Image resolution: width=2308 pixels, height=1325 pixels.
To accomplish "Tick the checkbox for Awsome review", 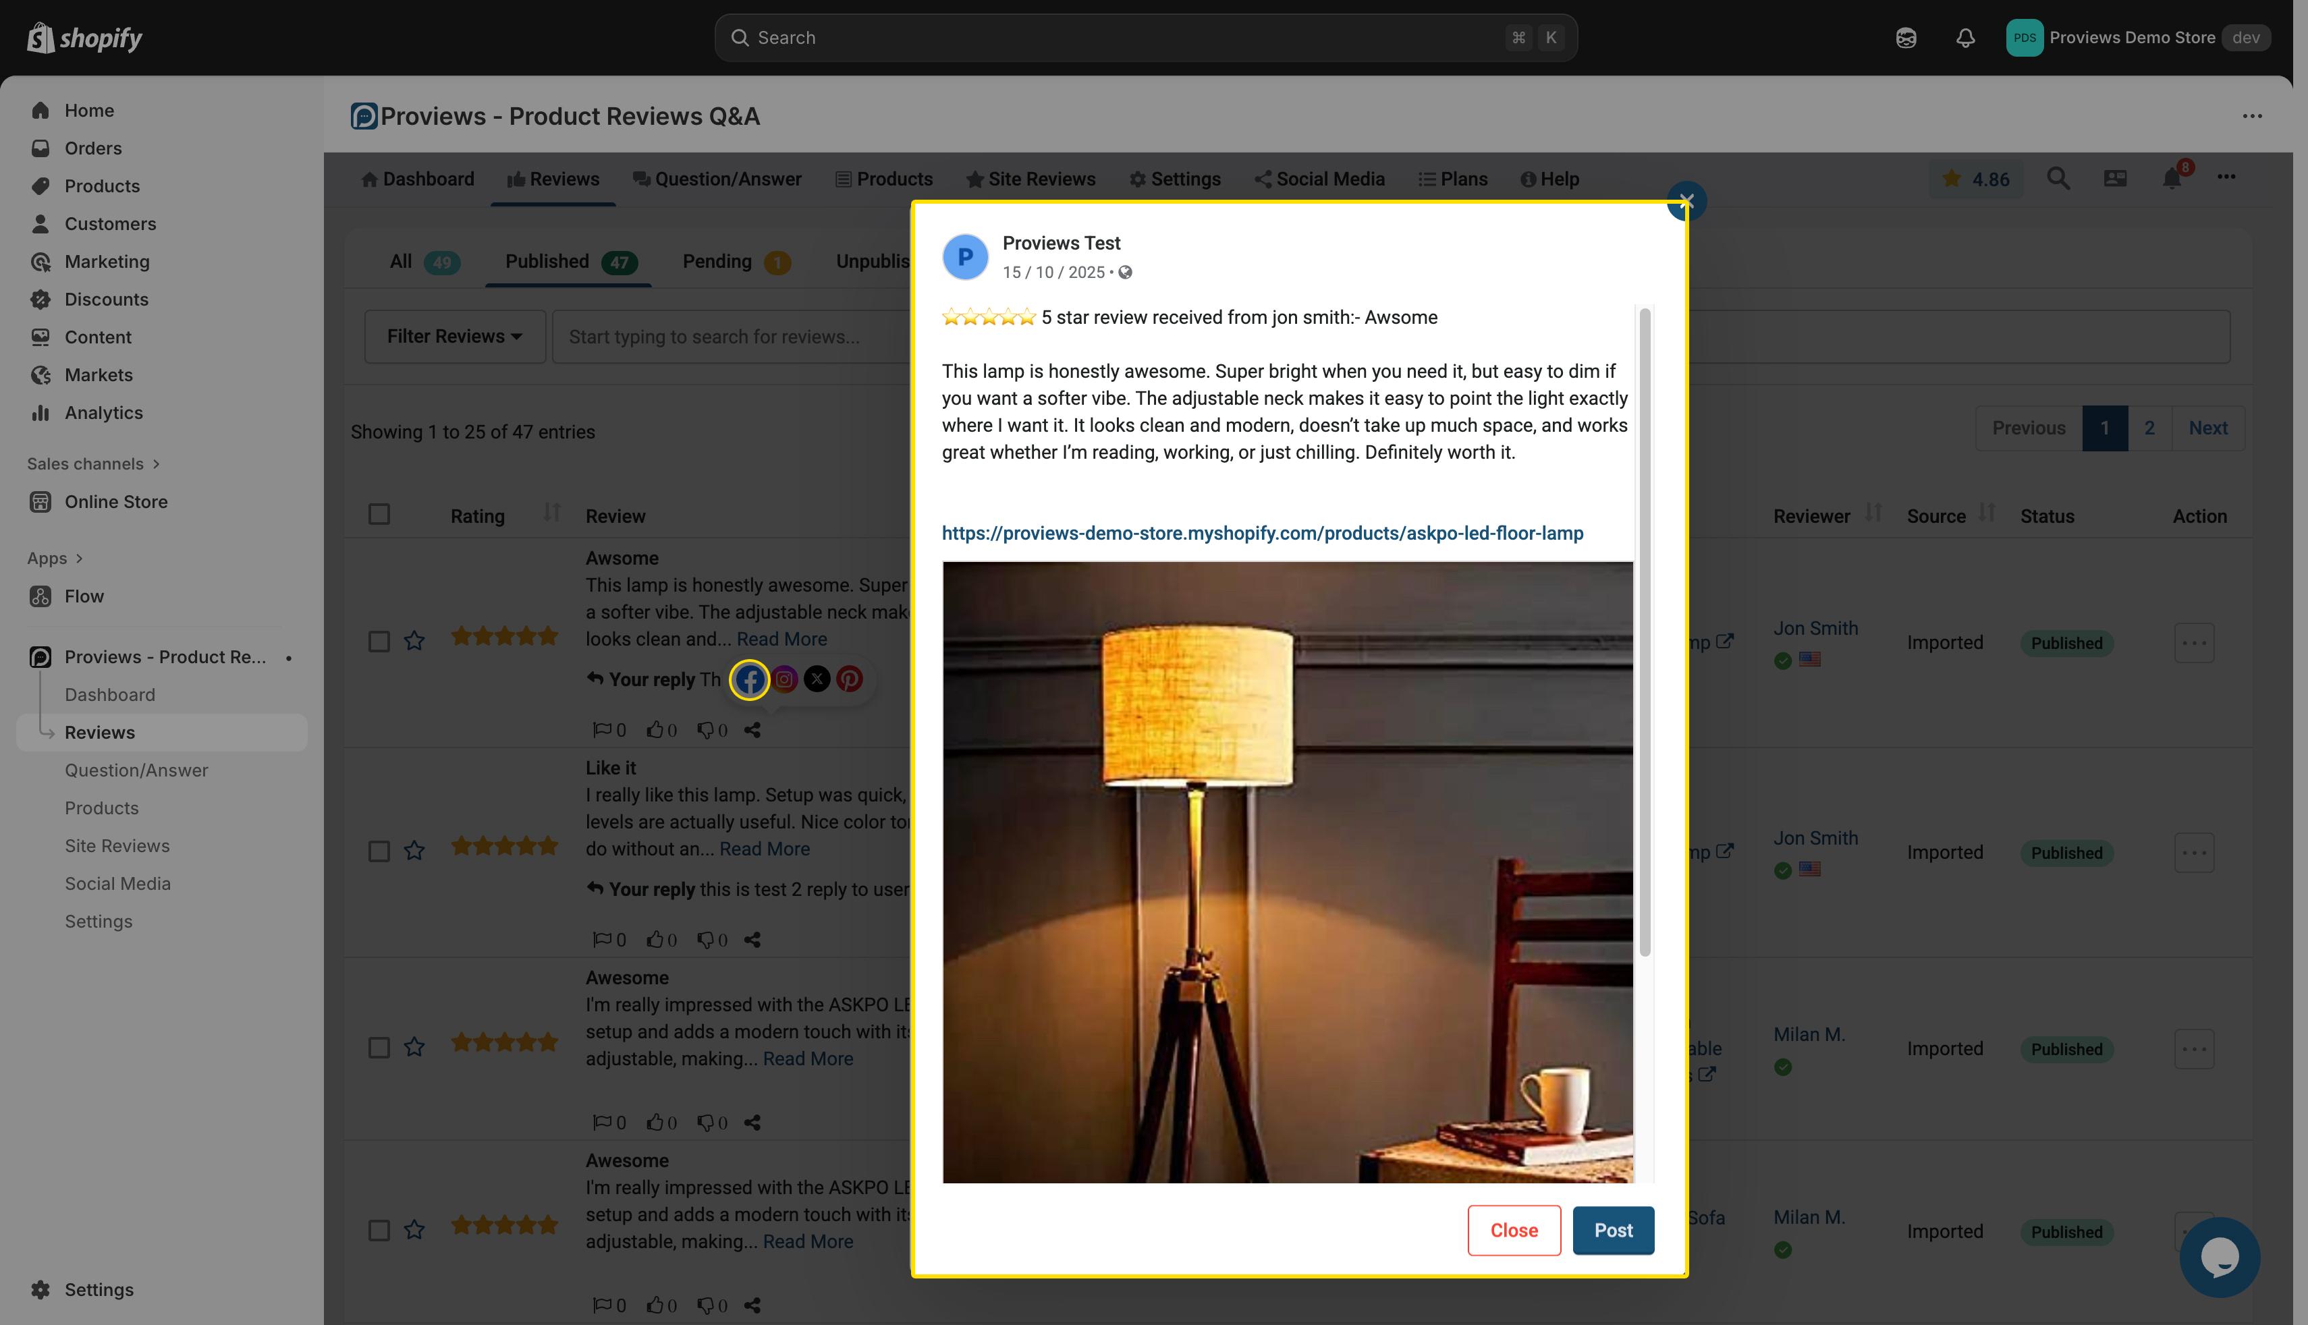I will point(379,642).
